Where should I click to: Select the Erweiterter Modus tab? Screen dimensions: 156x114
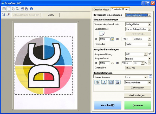[120, 9]
